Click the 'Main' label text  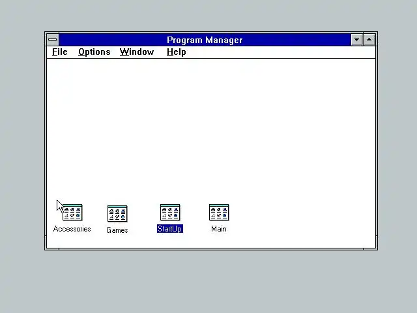(219, 229)
